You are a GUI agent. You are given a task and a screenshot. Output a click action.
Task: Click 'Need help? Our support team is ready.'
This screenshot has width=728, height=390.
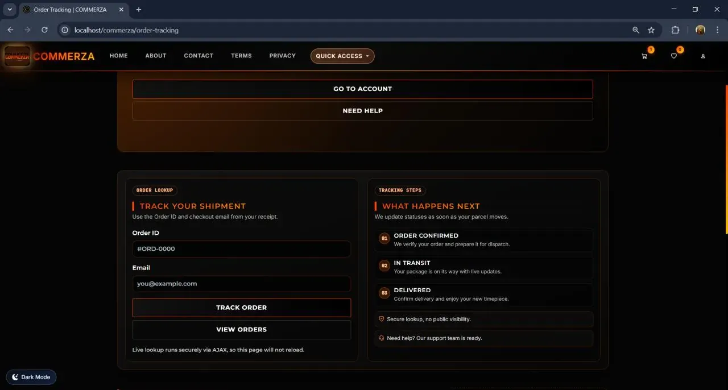[x=435, y=338]
